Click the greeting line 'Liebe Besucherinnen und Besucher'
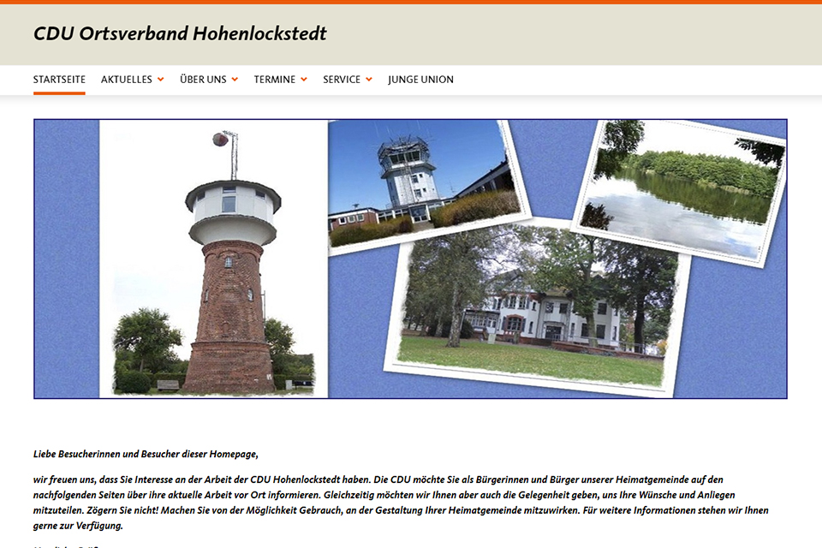Screen dimensions: 822x548 [x=146, y=454]
